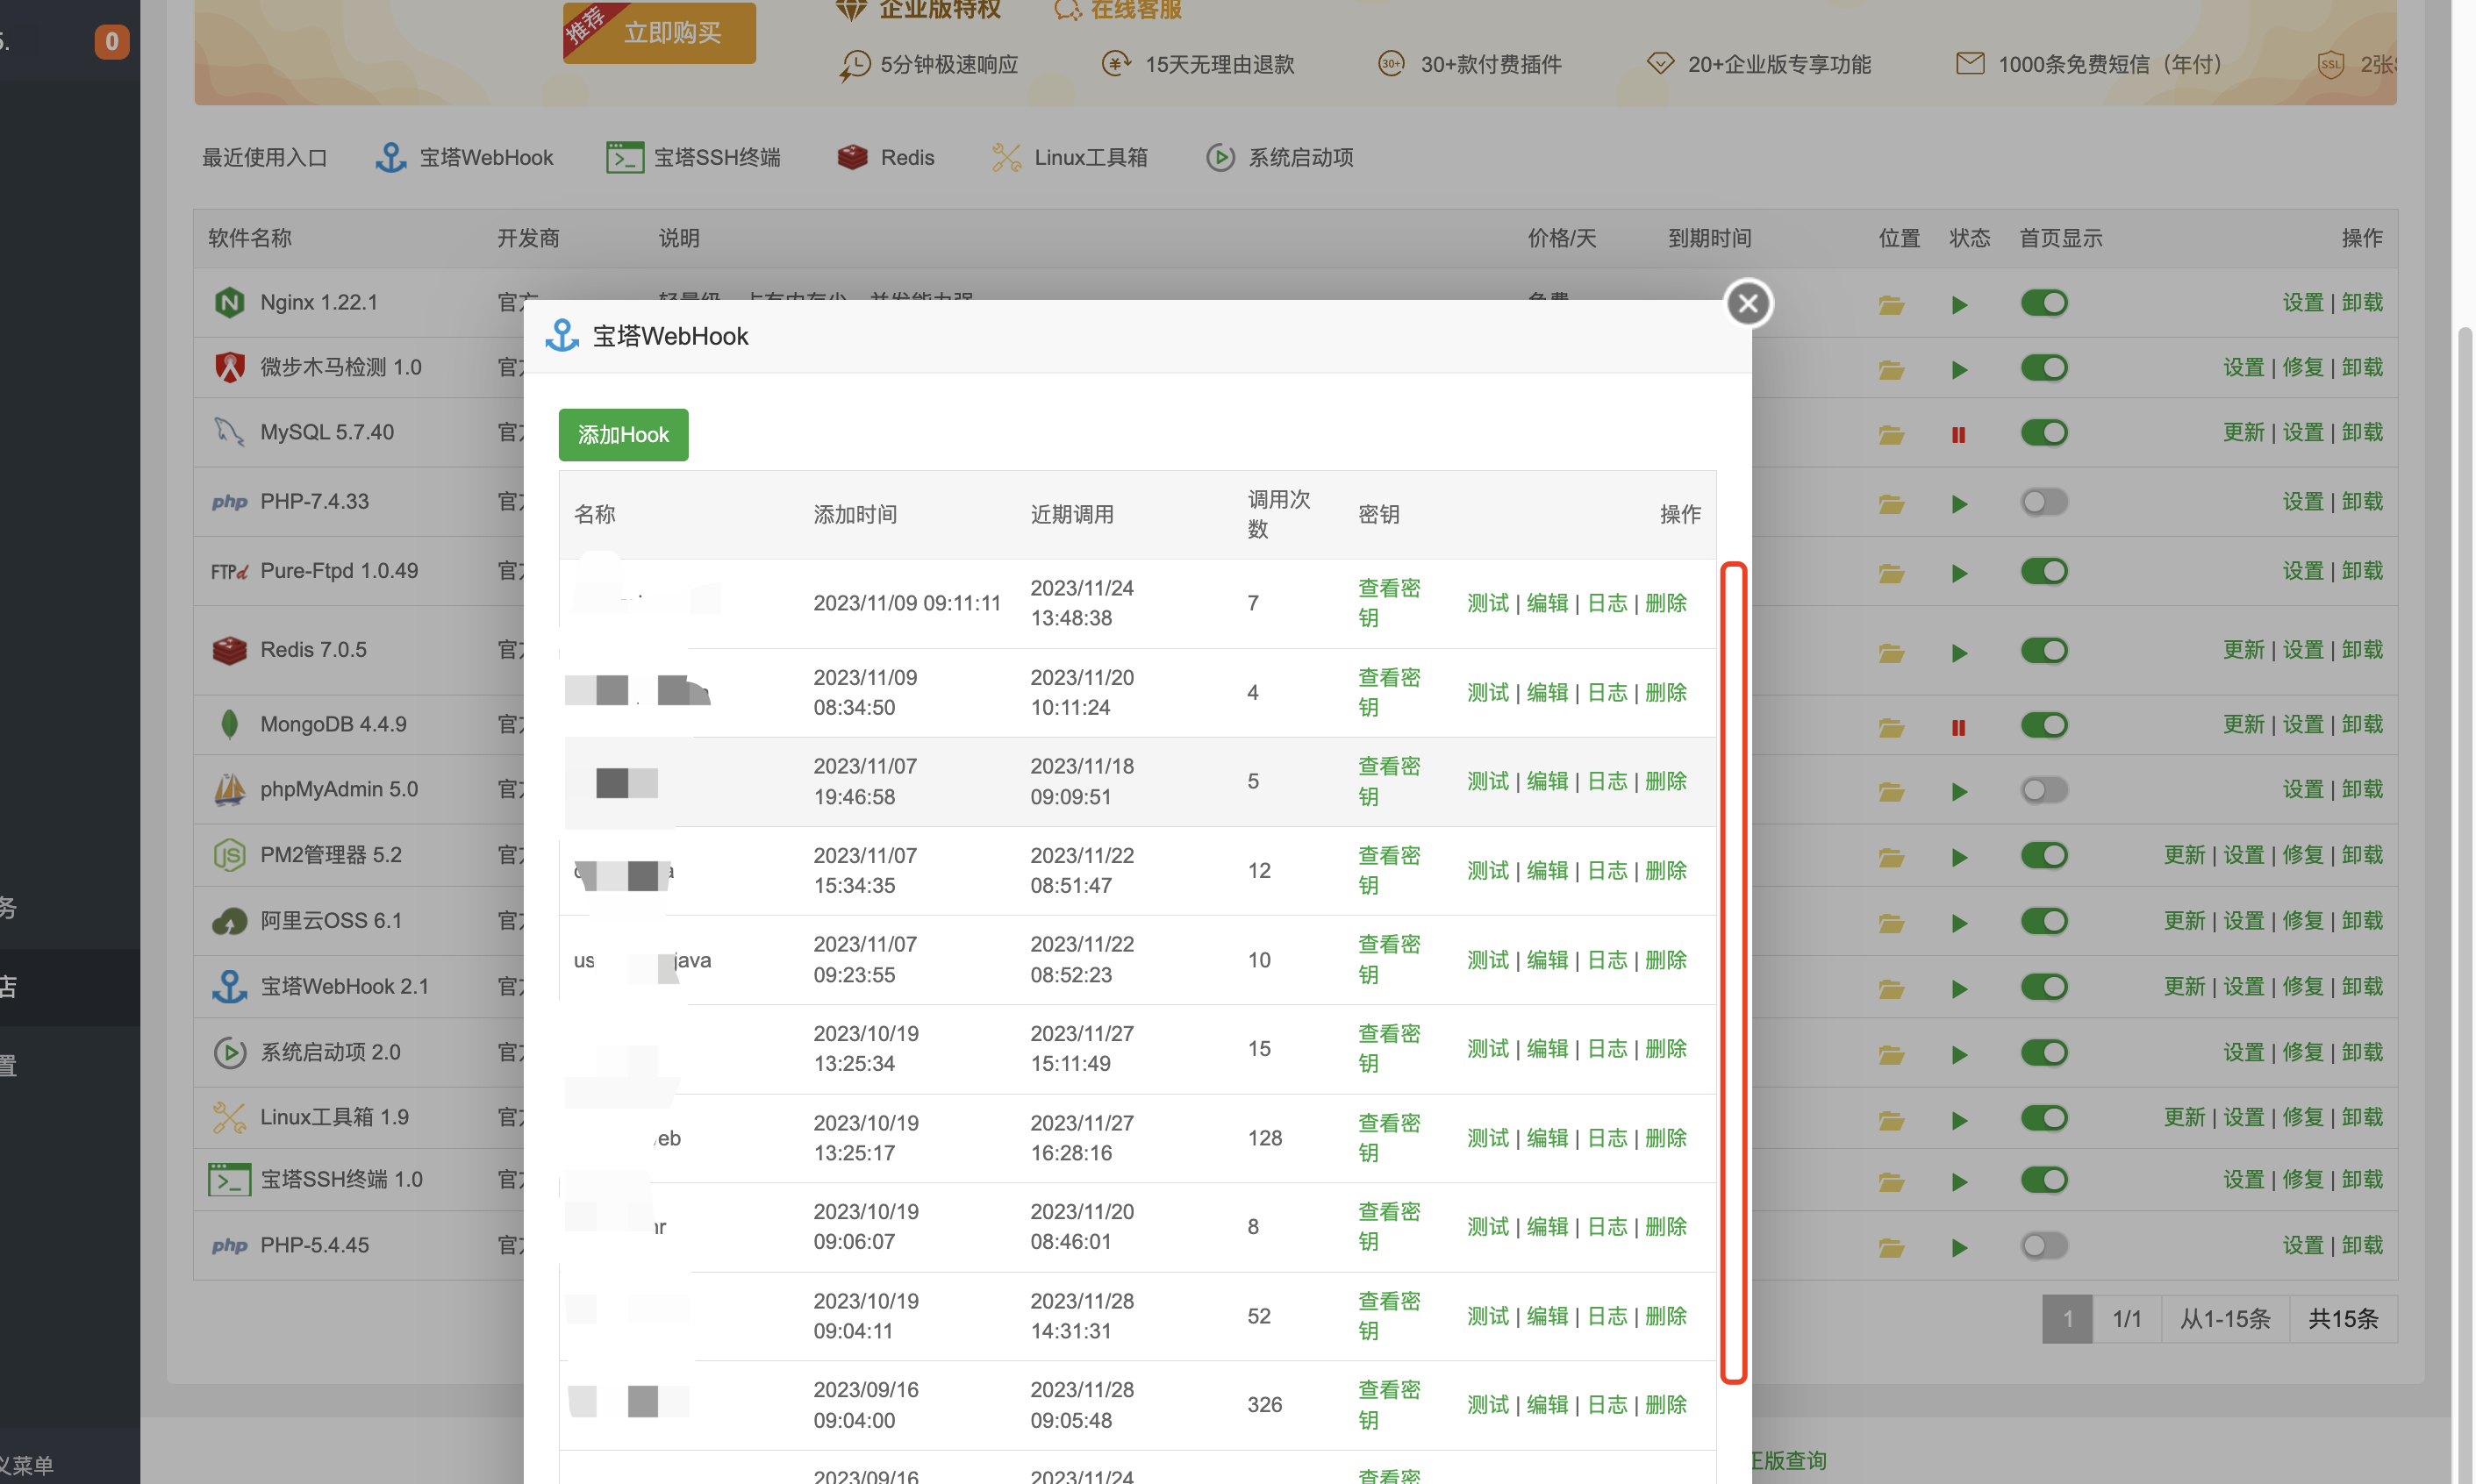Image resolution: width=2476 pixels, height=1484 pixels.
Task: Toggle 微步木马检测 homepage display switch
Action: (2043, 367)
